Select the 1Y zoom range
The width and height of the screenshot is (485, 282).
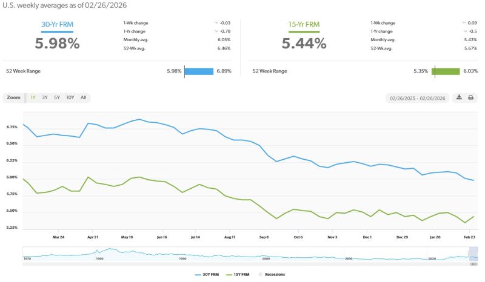click(33, 97)
